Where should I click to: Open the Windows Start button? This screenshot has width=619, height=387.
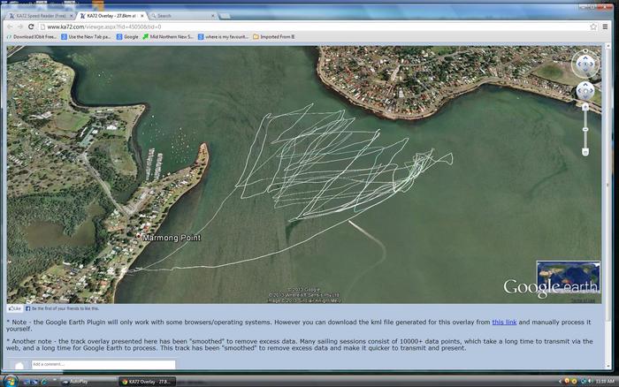(9, 381)
